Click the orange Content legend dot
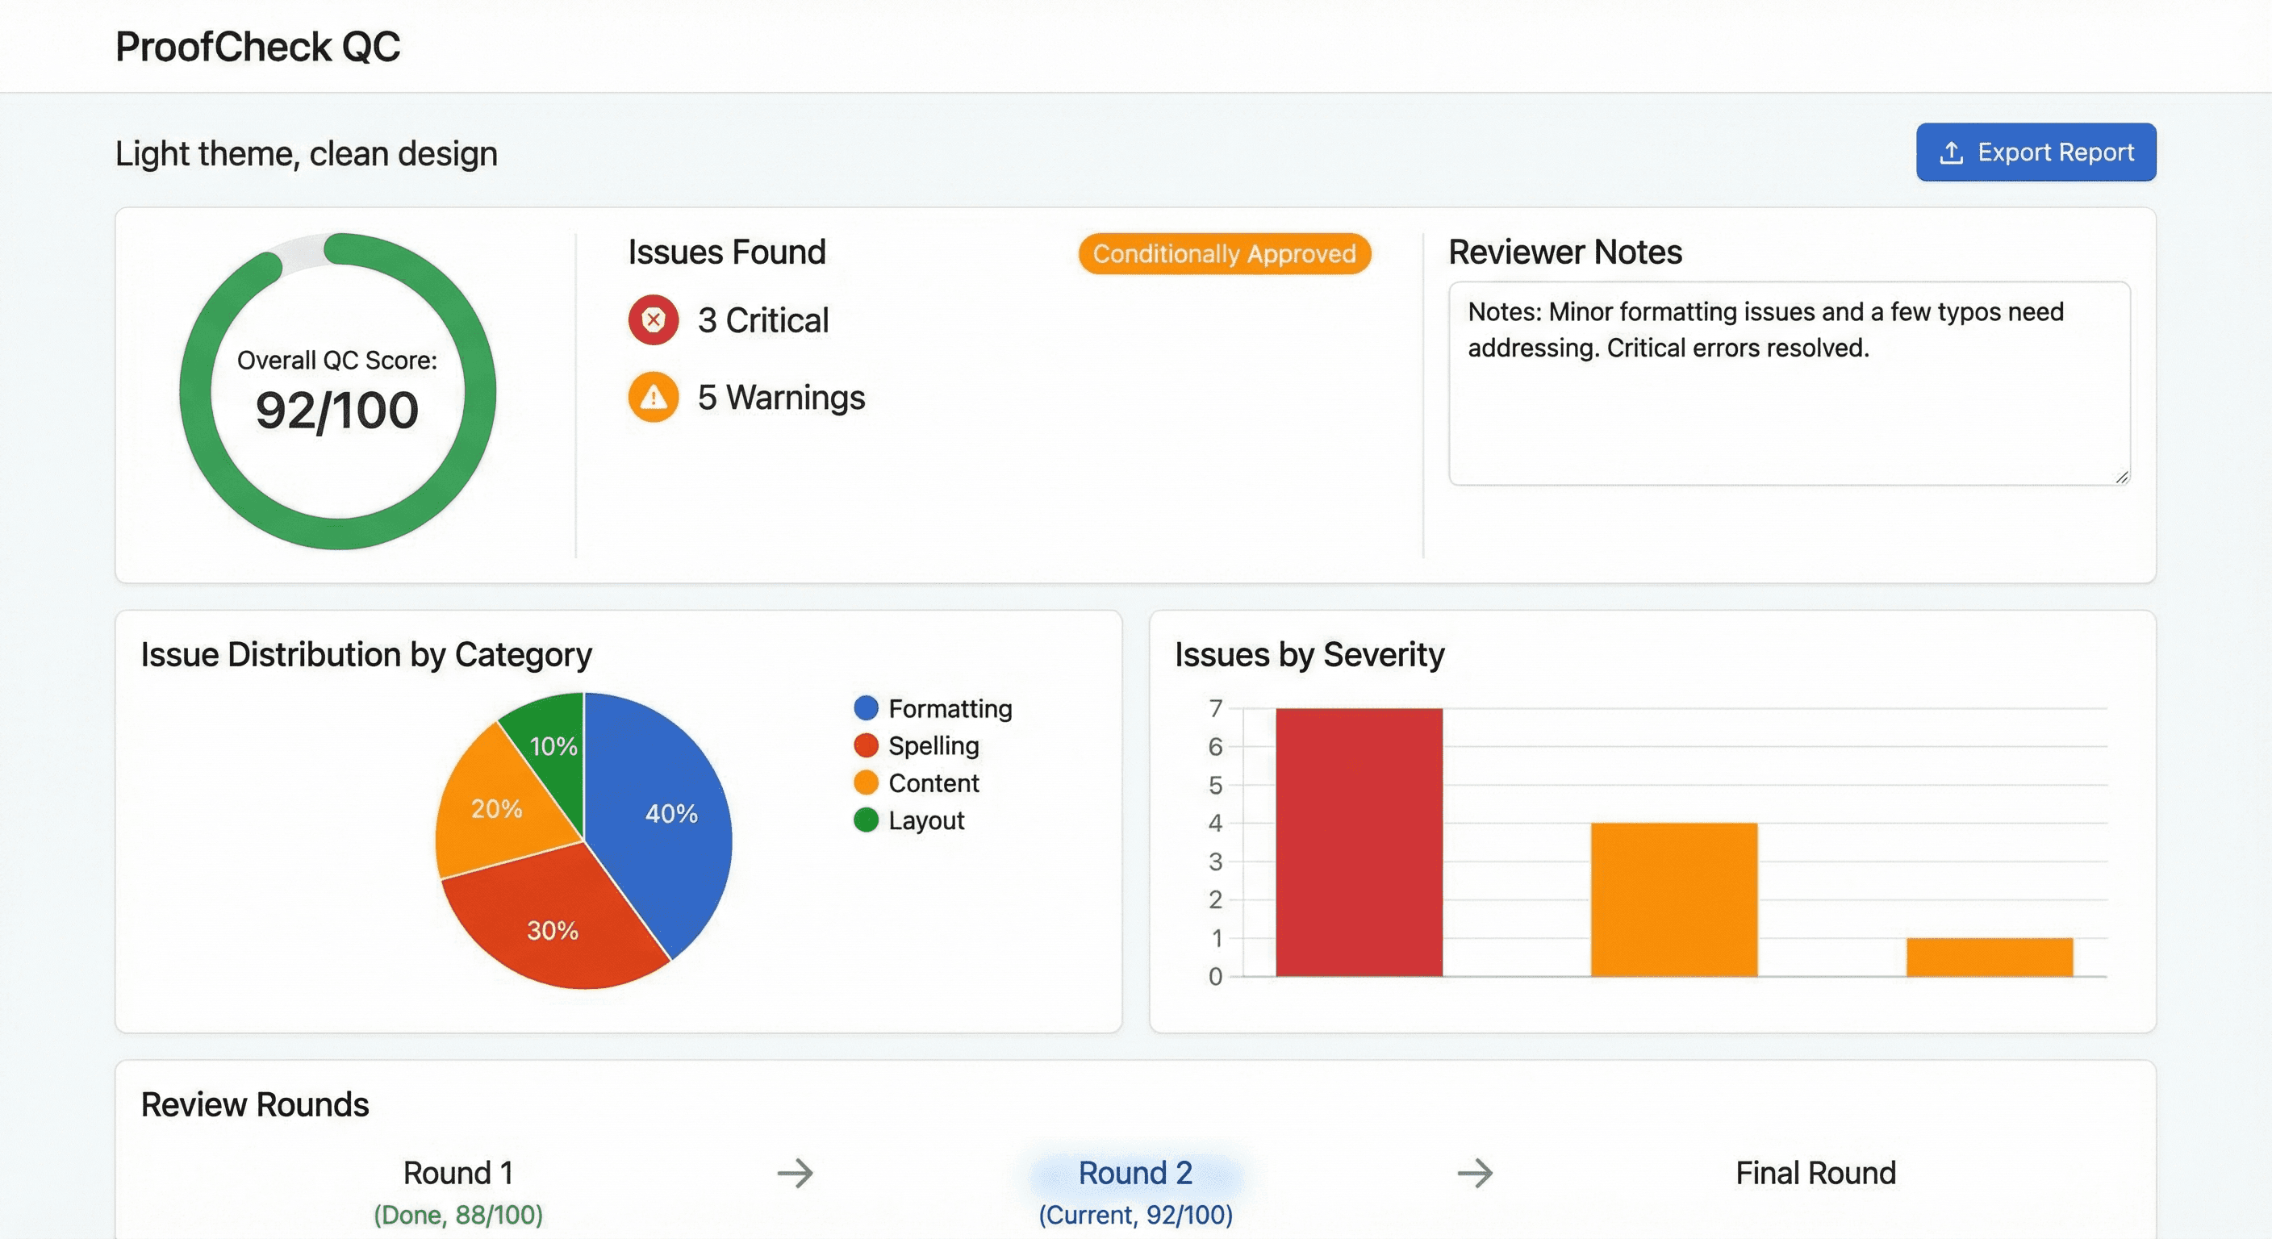The image size is (2272, 1239). point(866,783)
